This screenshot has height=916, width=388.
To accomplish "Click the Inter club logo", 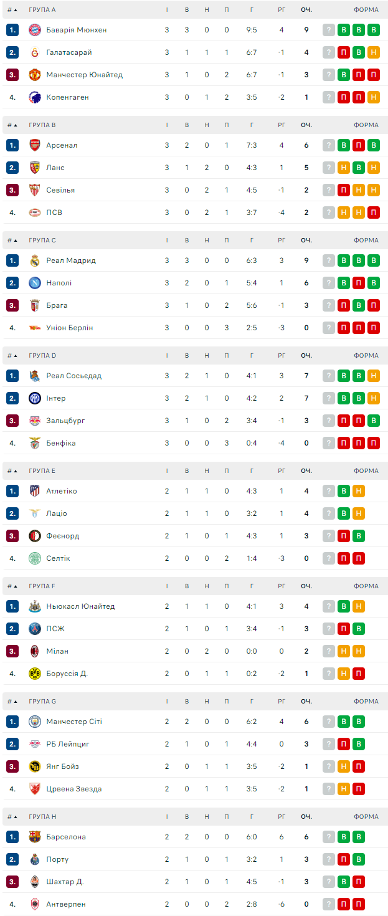I will point(35,398).
